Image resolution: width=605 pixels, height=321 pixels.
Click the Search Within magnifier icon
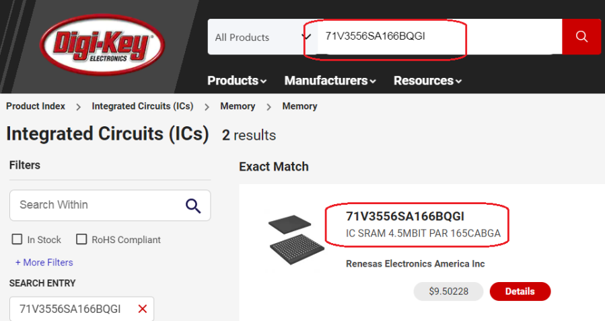point(193,205)
